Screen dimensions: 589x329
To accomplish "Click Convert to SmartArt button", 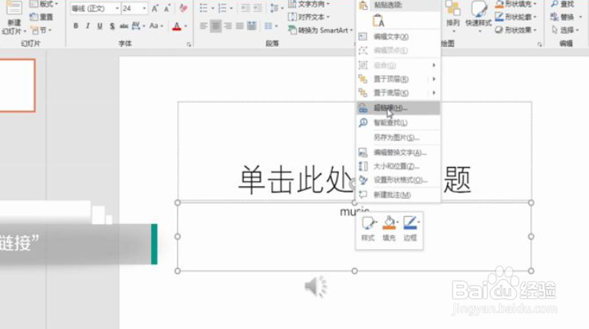I will coord(320,30).
